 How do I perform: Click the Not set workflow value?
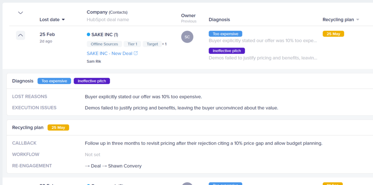click(93, 154)
